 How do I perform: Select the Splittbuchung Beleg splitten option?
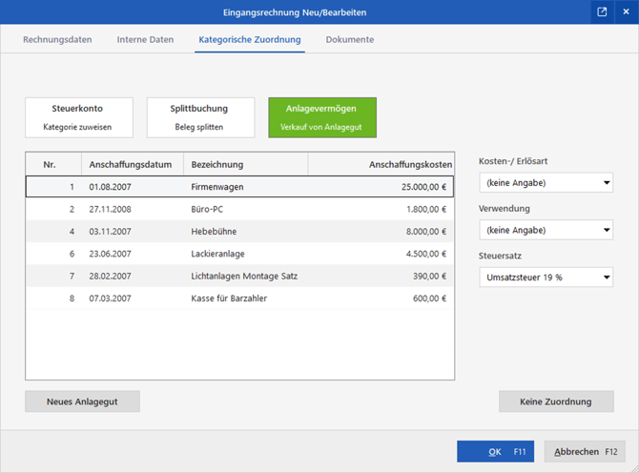pos(200,116)
